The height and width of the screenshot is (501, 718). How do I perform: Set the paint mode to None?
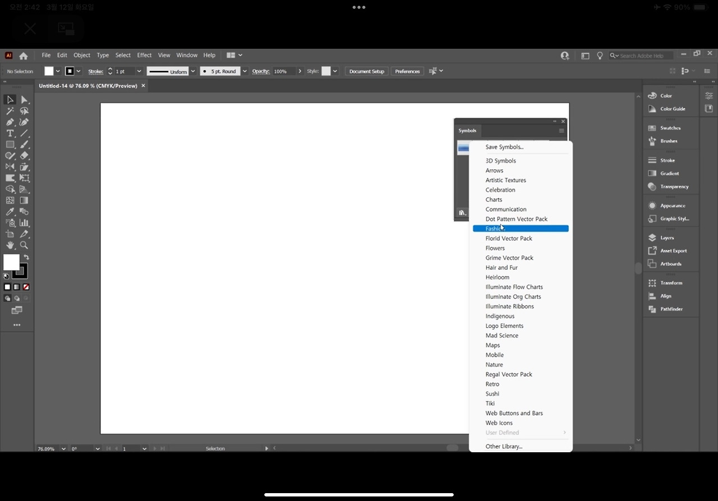[26, 287]
